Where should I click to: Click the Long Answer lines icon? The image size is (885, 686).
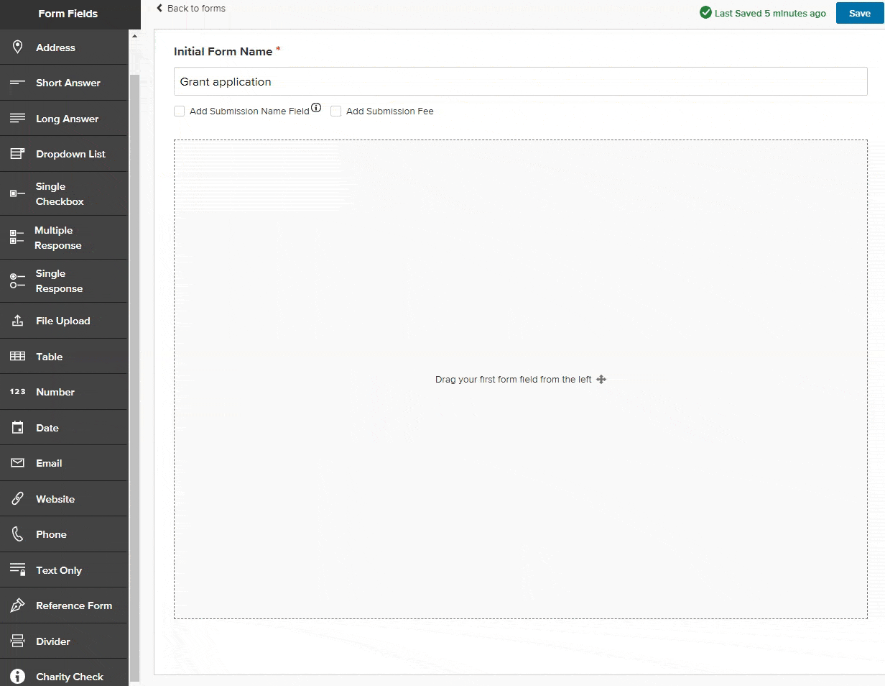[x=18, y=119]
